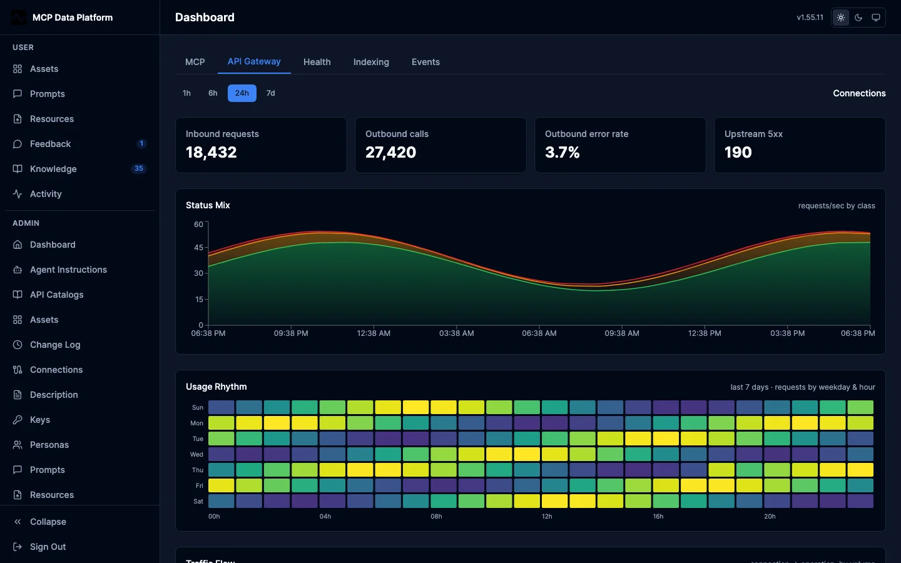Click the Connections icon in sidebar
Image resolution: width=901 pixels, height=563 pixels.
[18, 370]
